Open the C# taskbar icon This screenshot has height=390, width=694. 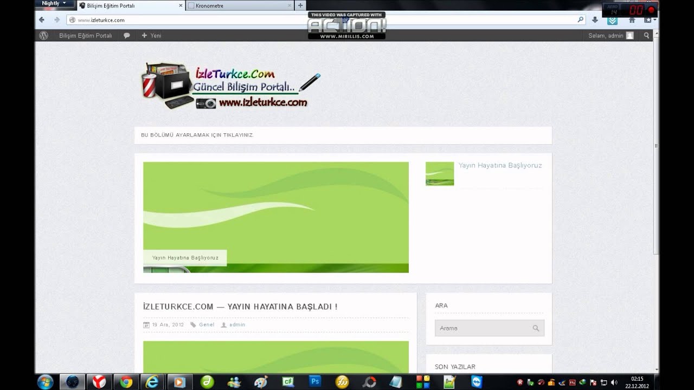click(x=288, y=382)
